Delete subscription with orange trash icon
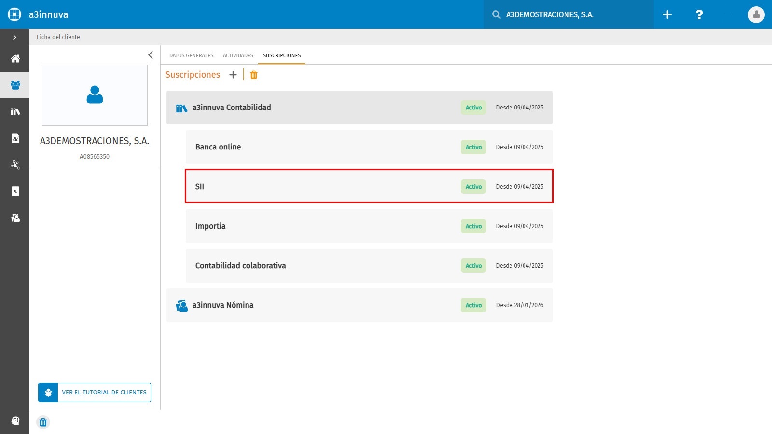The image size is (772, 434). click(x=254, y=75)
